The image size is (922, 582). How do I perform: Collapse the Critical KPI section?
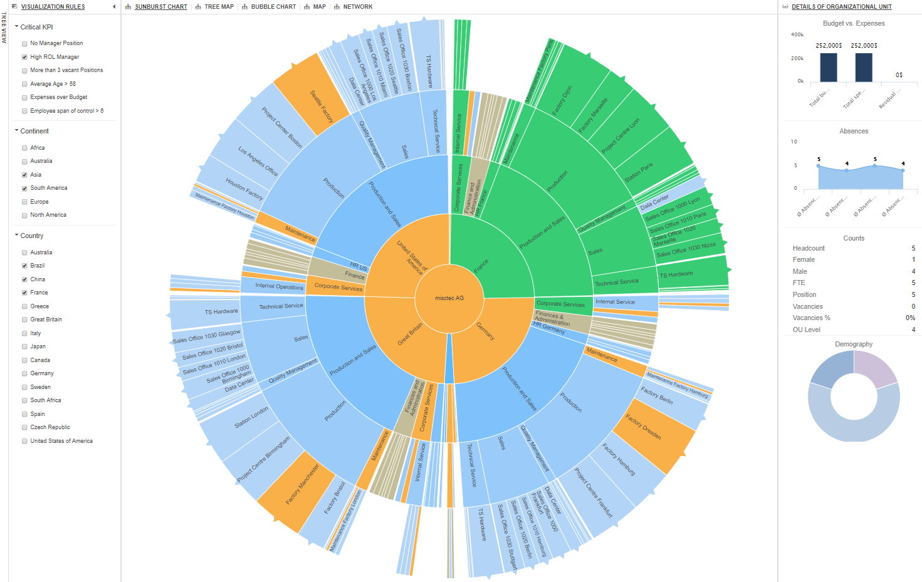(17, 27)
